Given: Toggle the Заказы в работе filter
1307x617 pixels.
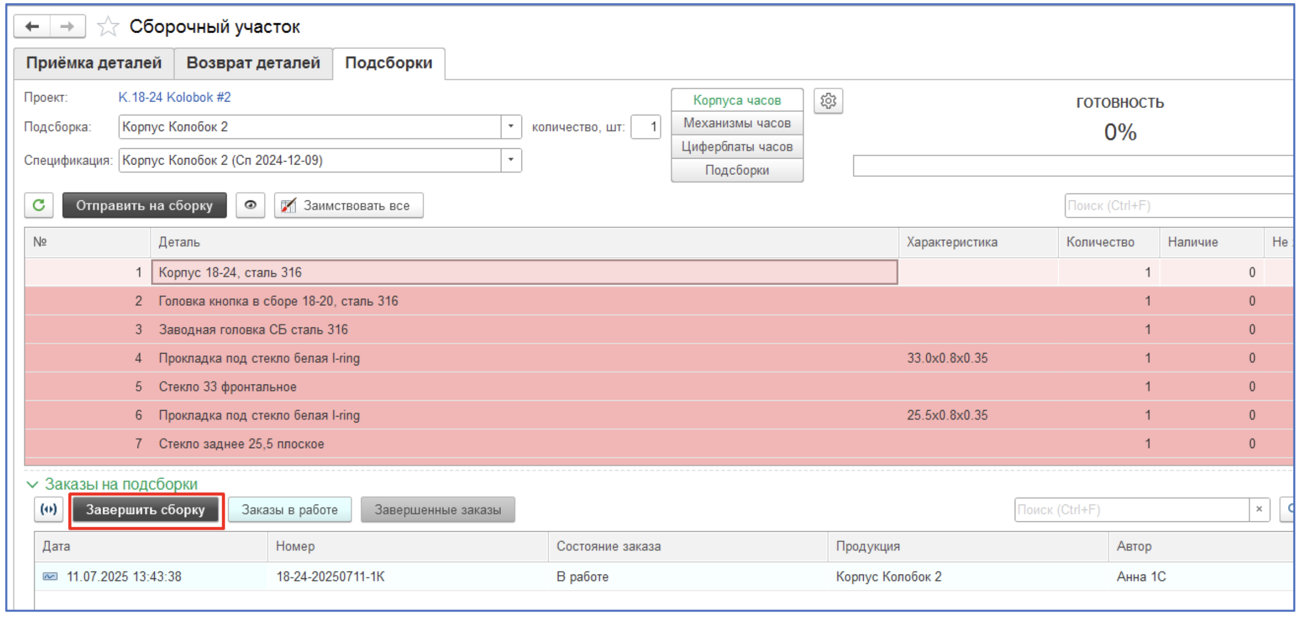Looking at the screenshot, I should pyautogui.click(x=290, y=509).
